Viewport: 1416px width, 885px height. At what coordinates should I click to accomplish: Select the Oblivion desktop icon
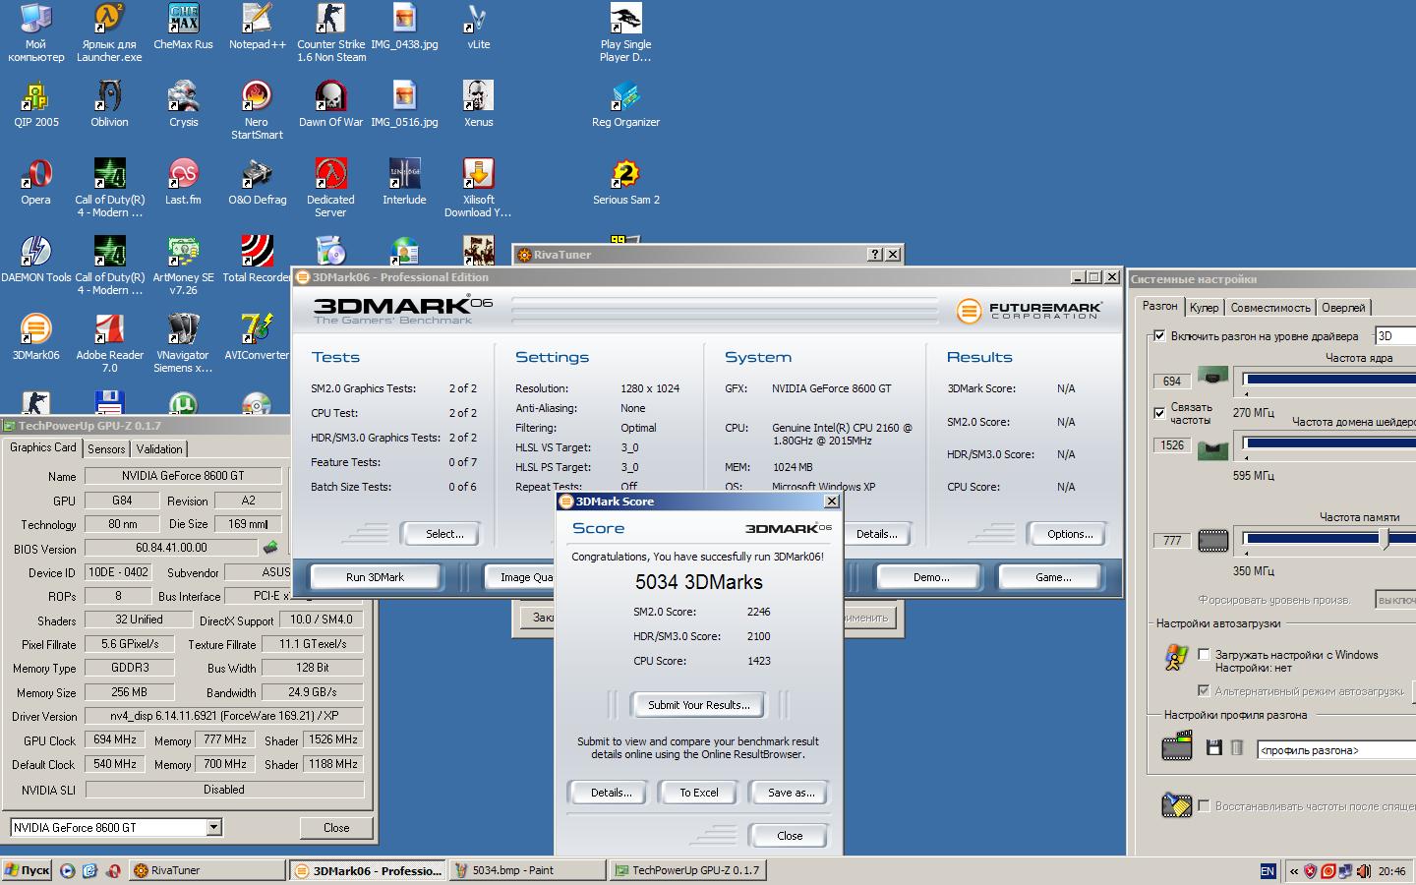[109, 103]
